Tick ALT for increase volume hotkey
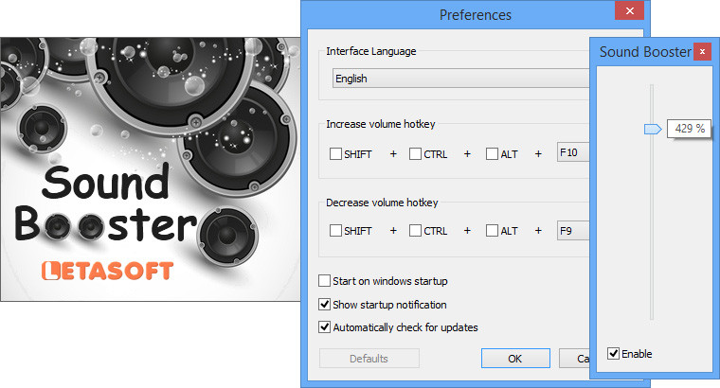The width and height of the screenshot is (720, 388). 492,154
